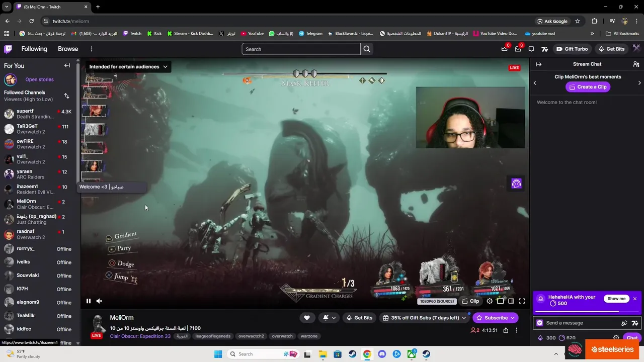The image size is (644, 362).
Task: Click the Gift Turbo button
Action: pyautogui.click(x=572, y=49)
